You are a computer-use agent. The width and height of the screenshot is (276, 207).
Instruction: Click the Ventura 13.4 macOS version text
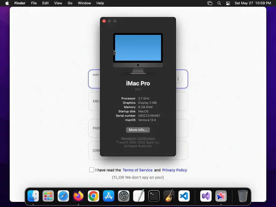(x=147, y=120)
